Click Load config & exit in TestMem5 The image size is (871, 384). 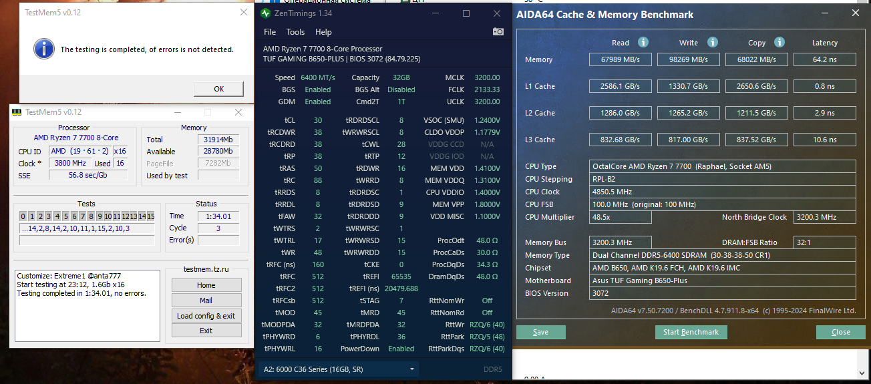coord(206,315)
